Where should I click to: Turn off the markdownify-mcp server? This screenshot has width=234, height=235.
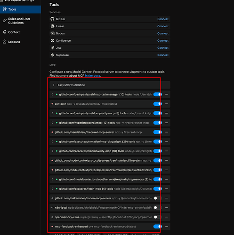click(158, 151)
